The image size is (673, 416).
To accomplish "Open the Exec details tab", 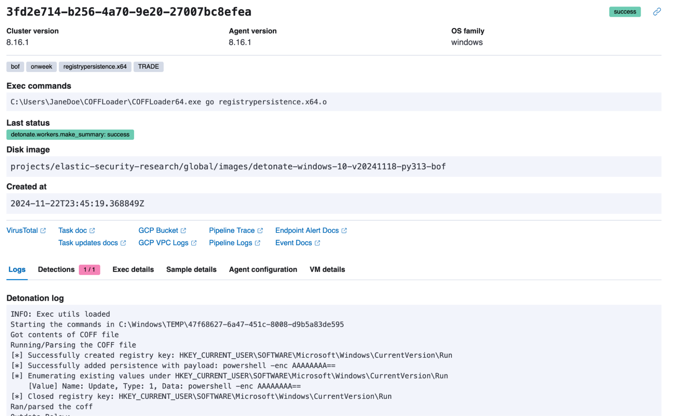I will (x=133, y=269).
